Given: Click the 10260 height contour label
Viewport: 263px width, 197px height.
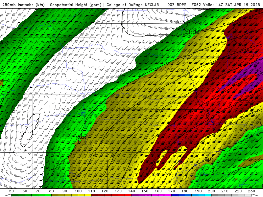Looking at the screenshot, I should click(194, 32).
